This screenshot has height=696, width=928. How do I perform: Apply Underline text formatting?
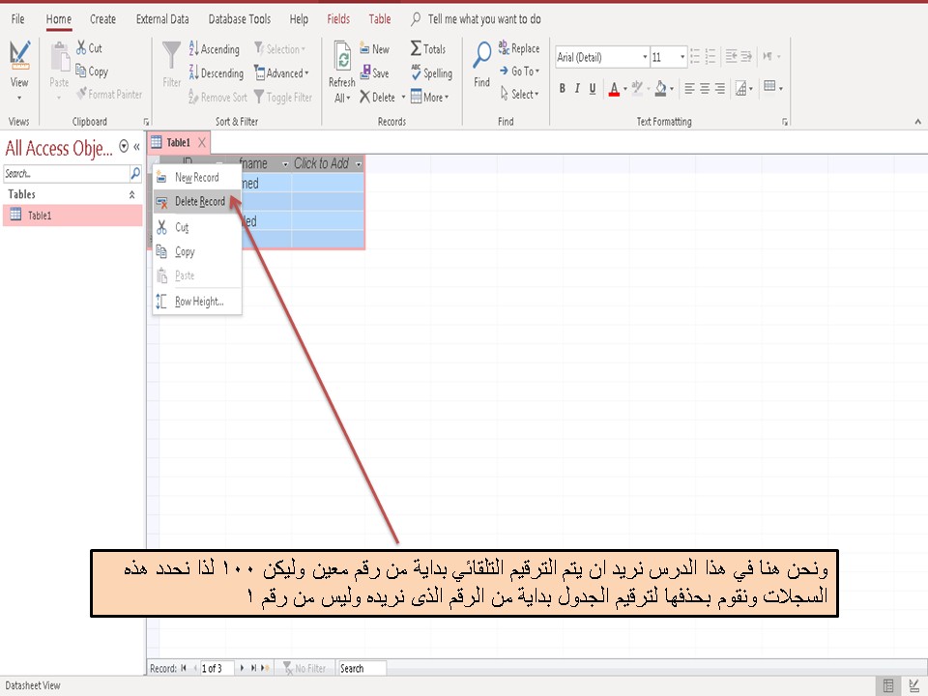coord(593,89)
